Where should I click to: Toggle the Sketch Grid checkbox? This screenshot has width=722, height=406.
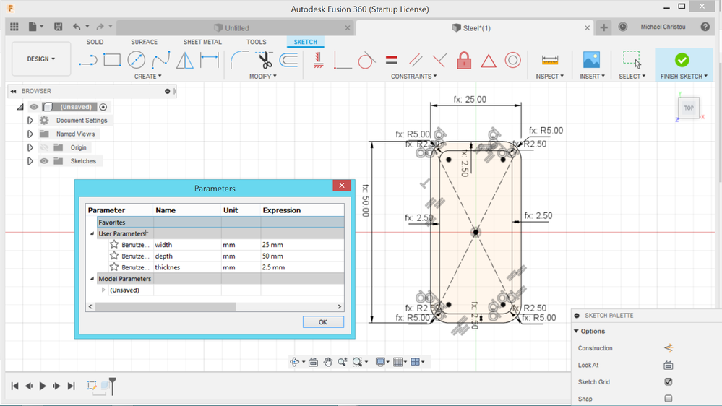(668, 381)
